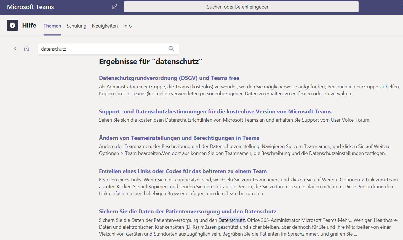Image resolution: width=403 pixels, height=240 pixels.
Task: Click the Ergebnisse für "datenschutz" heading
Action: [151, 61]
